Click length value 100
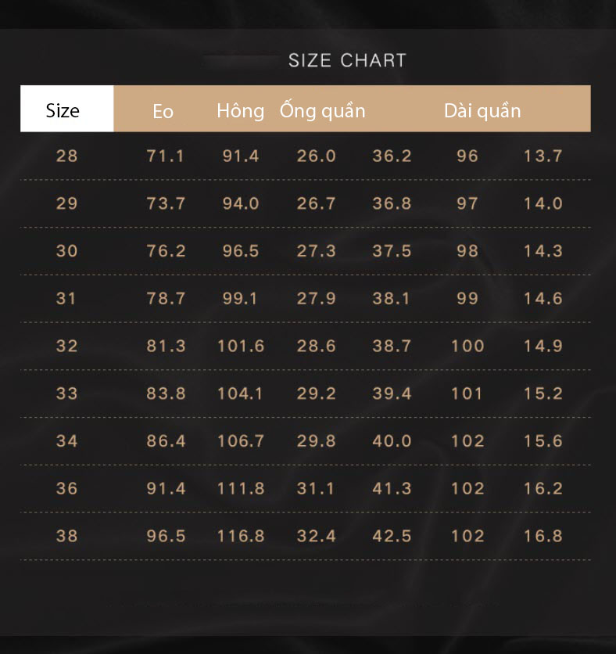Screen dimensions: 616x654 [x=467, y=347]
